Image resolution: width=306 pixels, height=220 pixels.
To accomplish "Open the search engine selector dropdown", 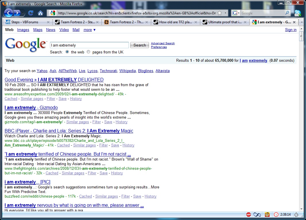I will pyautogui.click(x=236, y=13).
